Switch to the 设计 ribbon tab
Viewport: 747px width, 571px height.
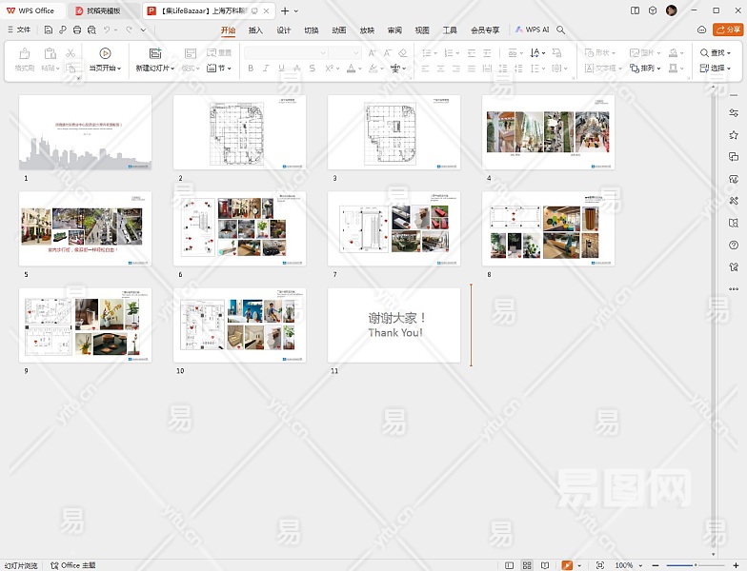tap(283, 30)
